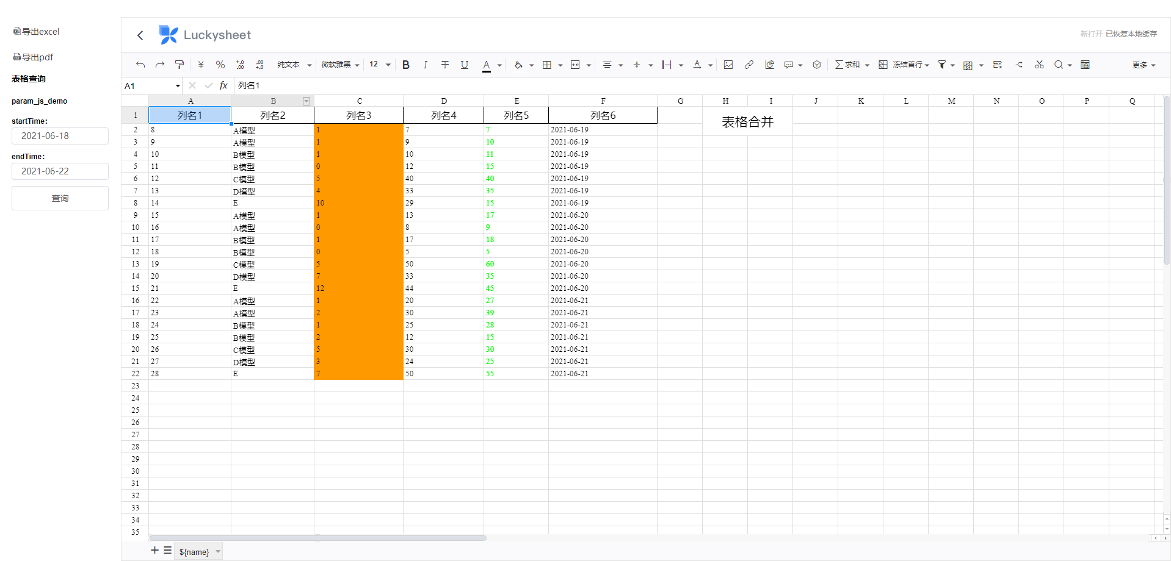Apply currency yen format
Image resolution: width=1171 pixels, height=561 pixels.
[201, 65]
